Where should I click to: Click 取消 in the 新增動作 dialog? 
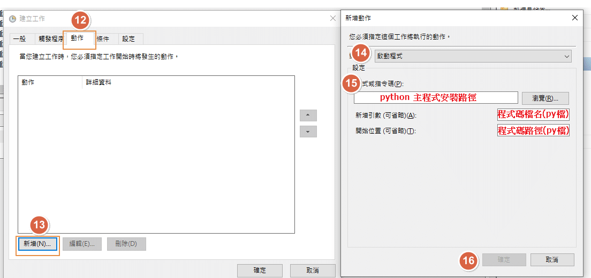click(552, 260)
